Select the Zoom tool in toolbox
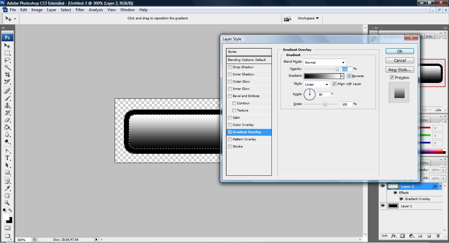This screenshot has height=243, width=449. coord(7,203)
